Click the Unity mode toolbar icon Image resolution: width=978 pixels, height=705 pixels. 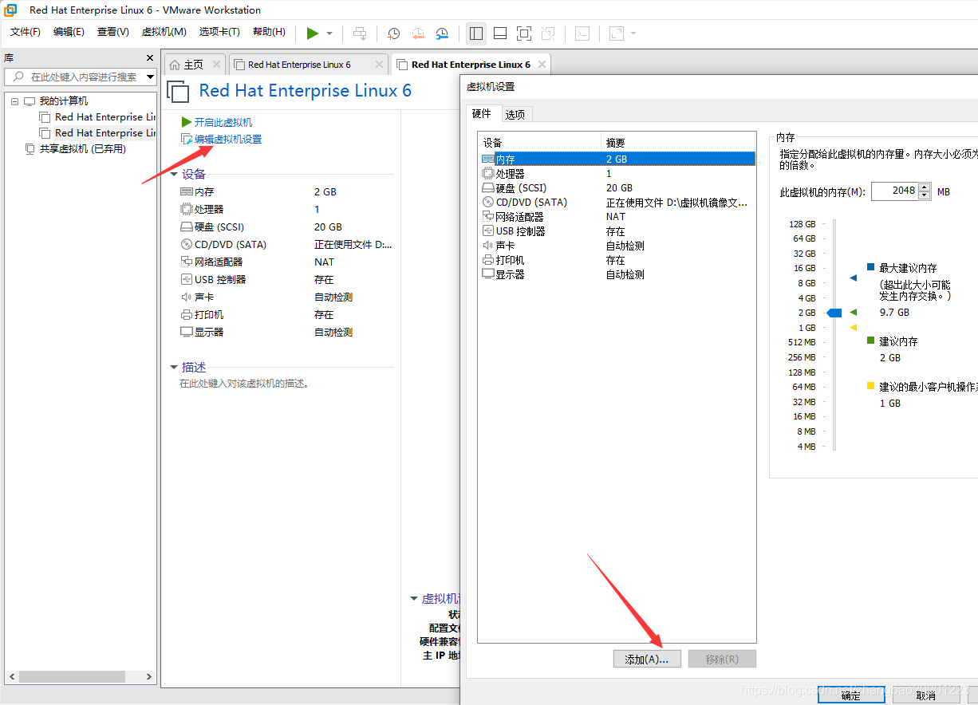pyautogui.click(x=548, y=33)
